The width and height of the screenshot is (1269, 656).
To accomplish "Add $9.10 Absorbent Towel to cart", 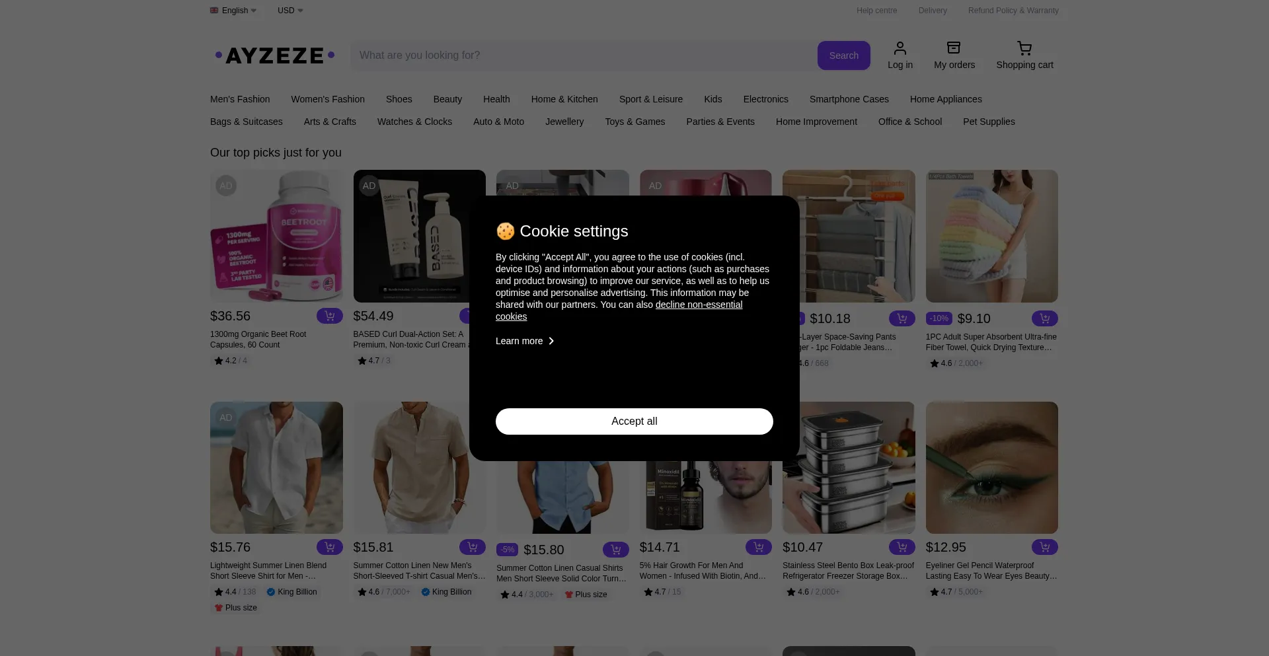I will click(1044, 318).
